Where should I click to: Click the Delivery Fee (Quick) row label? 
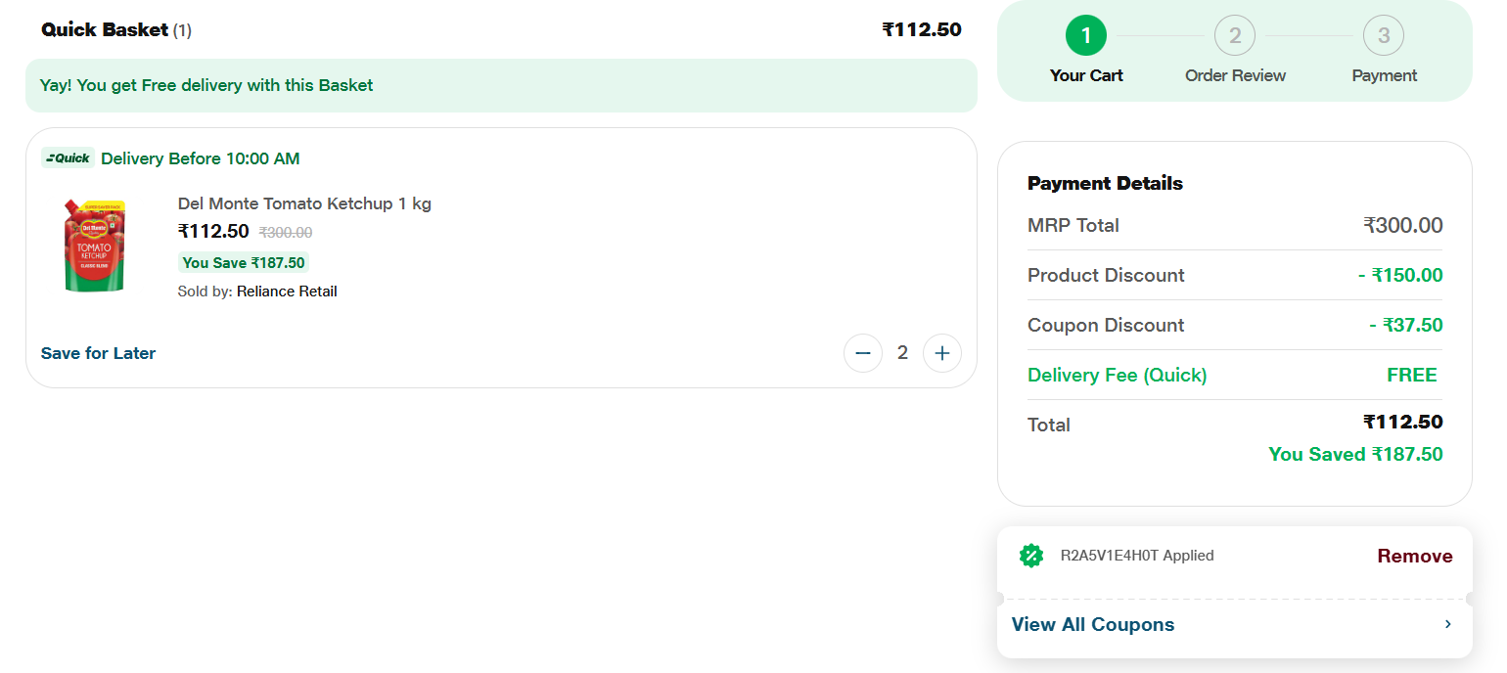tap(1117, 375)
